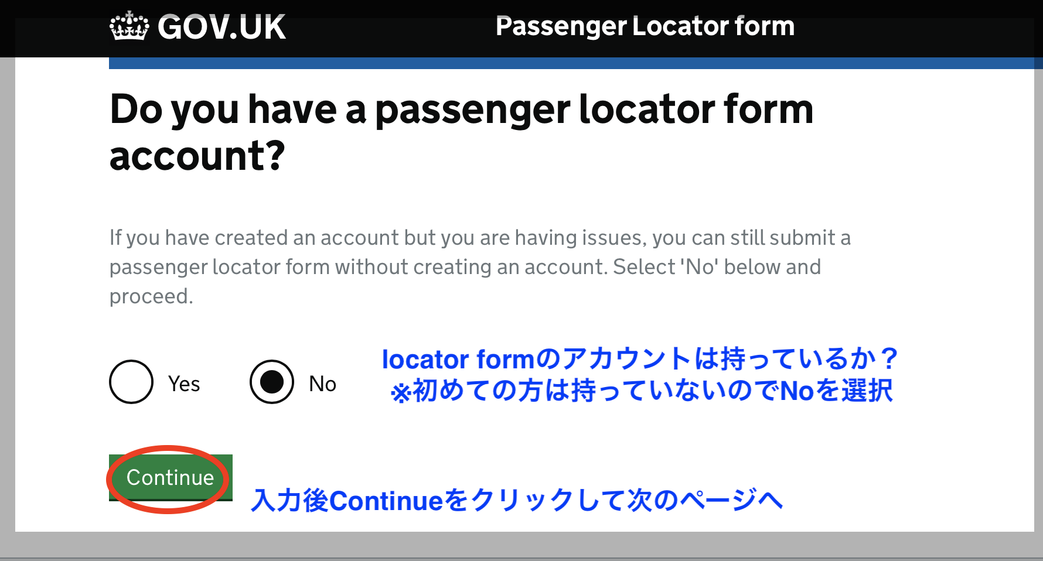Click the "No" option label text
This screenshot has width=1043, height=561.
point(322,384)
